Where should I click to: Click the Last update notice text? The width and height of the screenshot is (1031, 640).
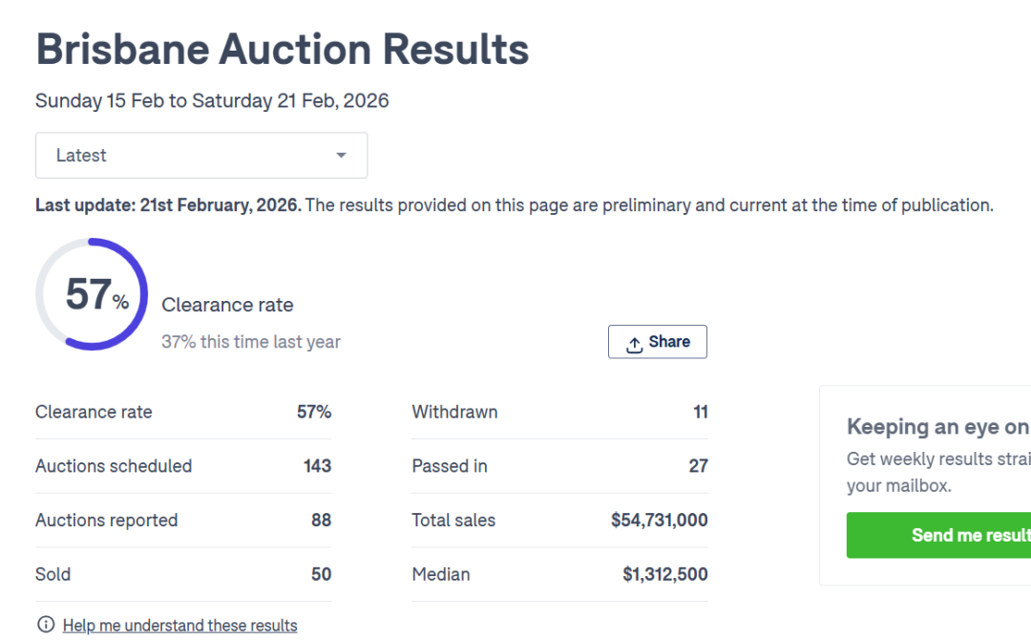click(514, 204)
